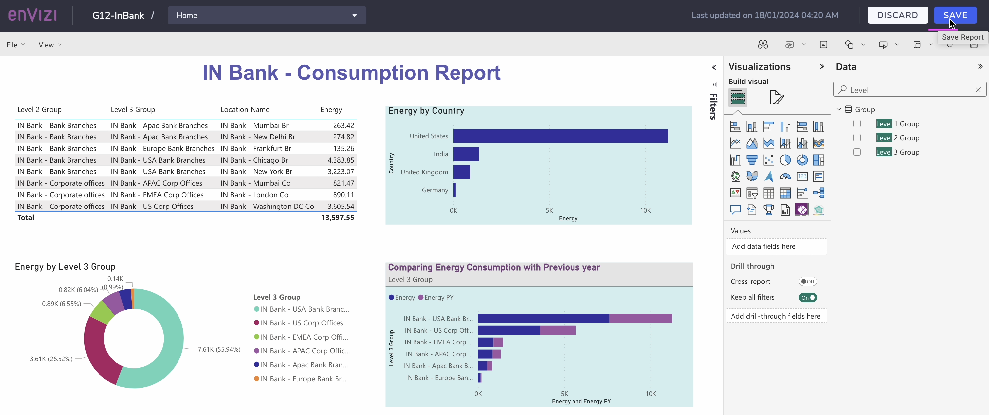Viewport: 989px width, 415px height.
Task: Choose the funnel chart visual
Action: (752, 160)
